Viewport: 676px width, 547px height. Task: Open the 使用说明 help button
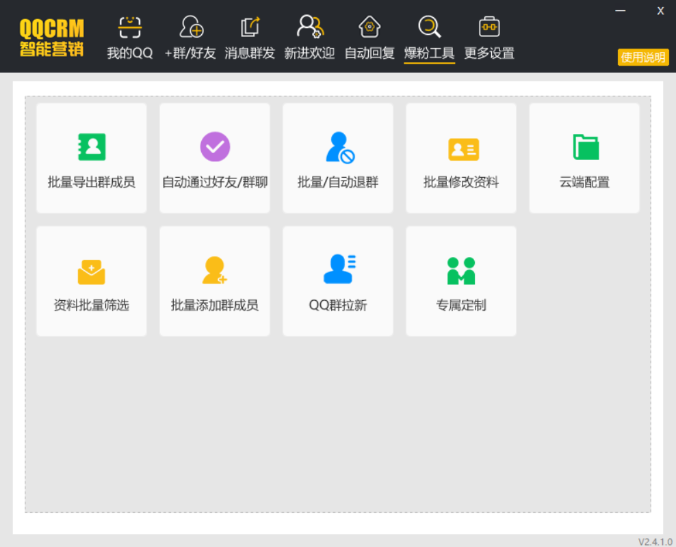tap(642, 57)
